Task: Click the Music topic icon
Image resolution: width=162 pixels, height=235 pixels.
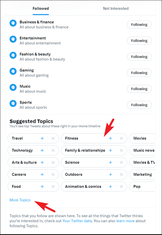Action: click(x=13, y=87)
